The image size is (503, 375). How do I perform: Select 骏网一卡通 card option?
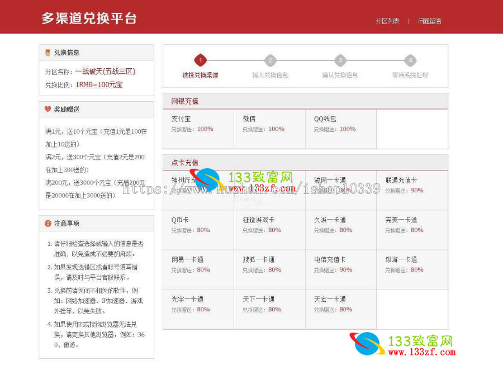[341, 191]
